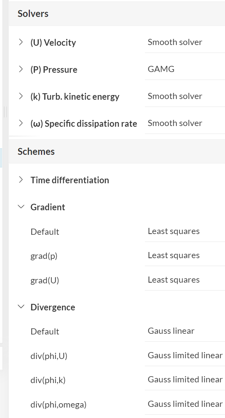Collapse the Gradient schemes section
225x418 pixels.
(x=21, y=207)
